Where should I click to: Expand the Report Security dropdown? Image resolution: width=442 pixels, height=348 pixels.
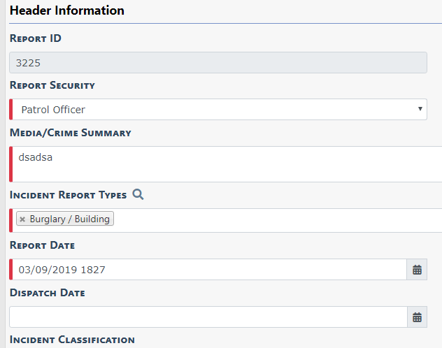coord(217,110)
